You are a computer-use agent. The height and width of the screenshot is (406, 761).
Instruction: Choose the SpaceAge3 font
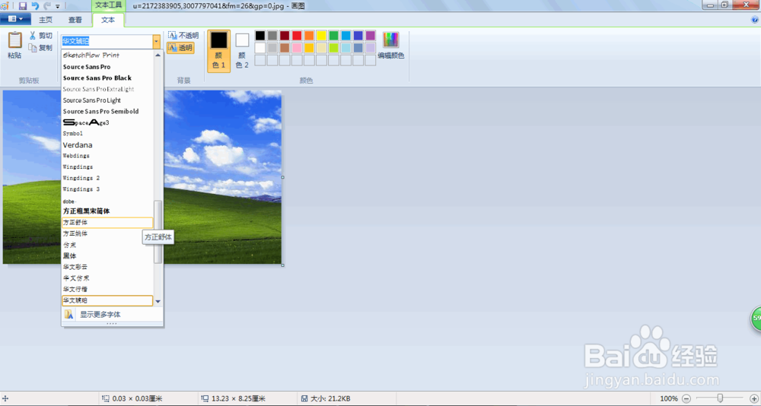point(107,122)
